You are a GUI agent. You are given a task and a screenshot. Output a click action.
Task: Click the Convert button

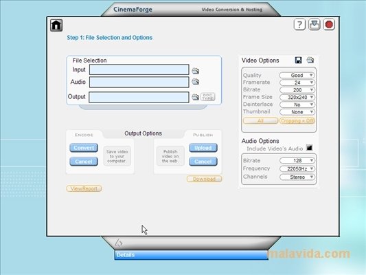tap(84, 148)
